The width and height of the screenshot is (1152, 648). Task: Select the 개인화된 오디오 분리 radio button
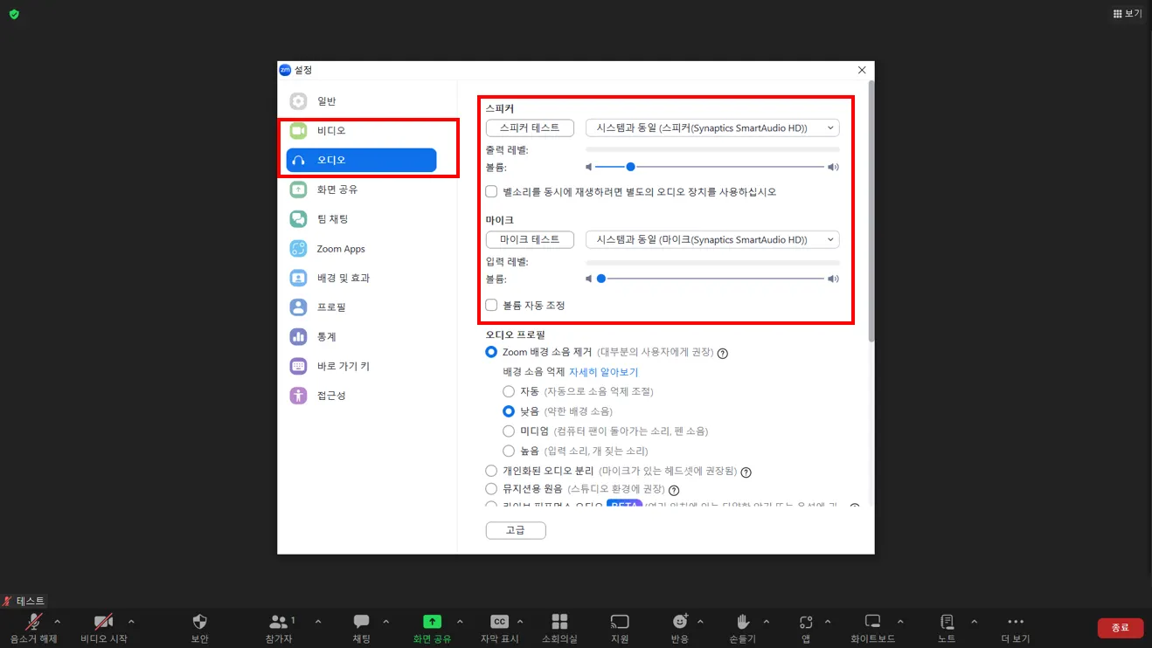click(491, 471)
